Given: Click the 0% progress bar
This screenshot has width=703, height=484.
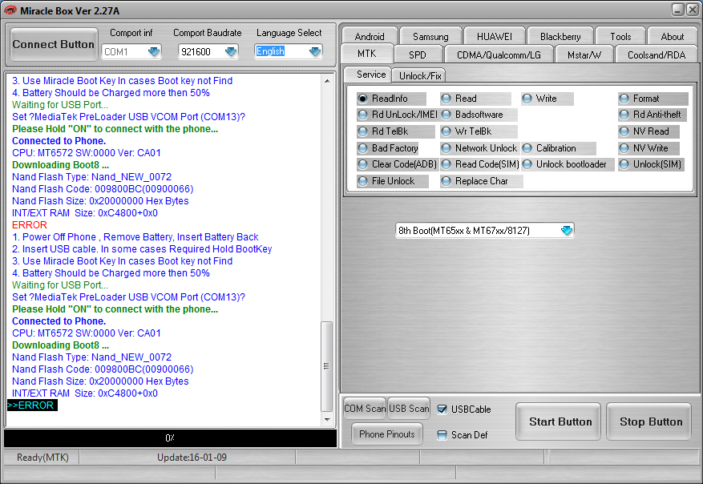Looking at the screenshot, I should point(171,438).
